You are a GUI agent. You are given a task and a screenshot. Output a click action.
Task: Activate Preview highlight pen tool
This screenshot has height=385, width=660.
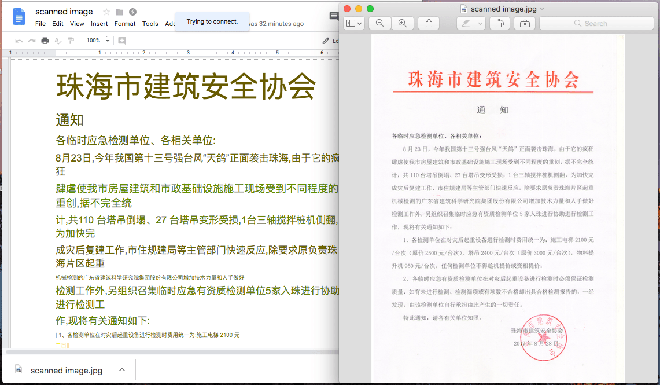(x=466, y=23)
